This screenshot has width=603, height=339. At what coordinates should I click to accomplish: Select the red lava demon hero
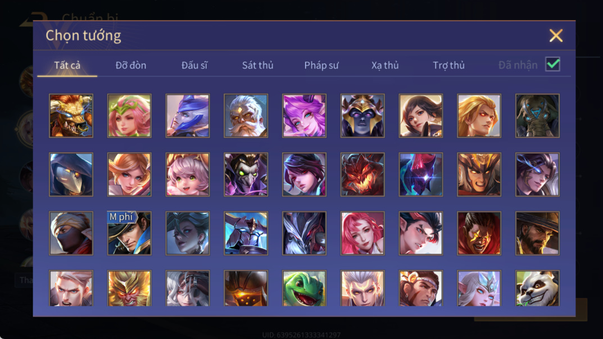click(362, 175)
